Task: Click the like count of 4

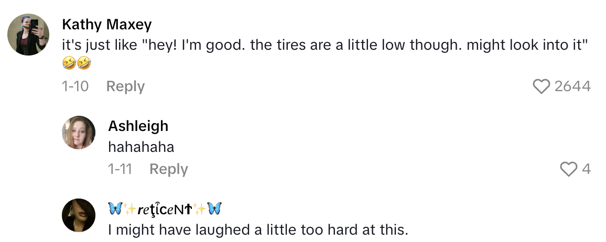Action: (x=586, y=169)
